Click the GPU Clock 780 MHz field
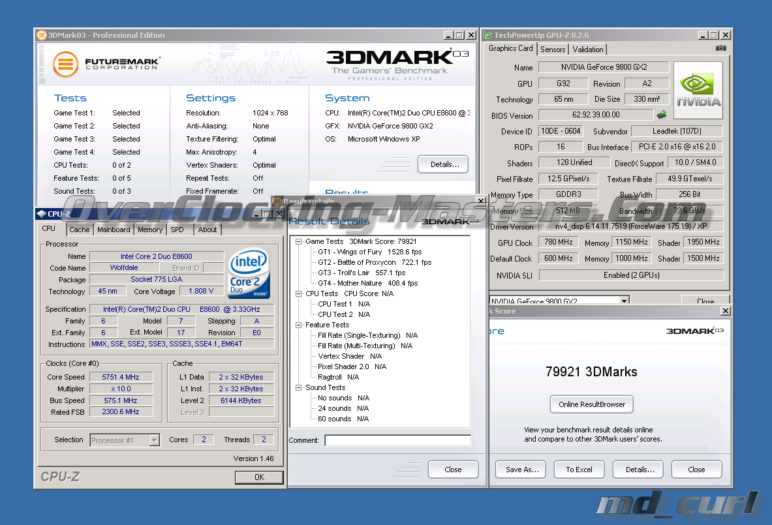 (559, 242)
